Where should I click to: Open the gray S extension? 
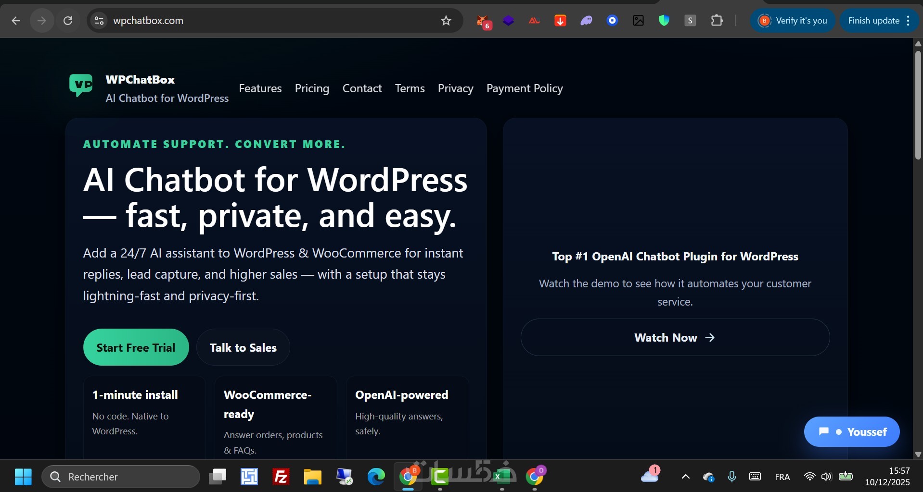690,21
